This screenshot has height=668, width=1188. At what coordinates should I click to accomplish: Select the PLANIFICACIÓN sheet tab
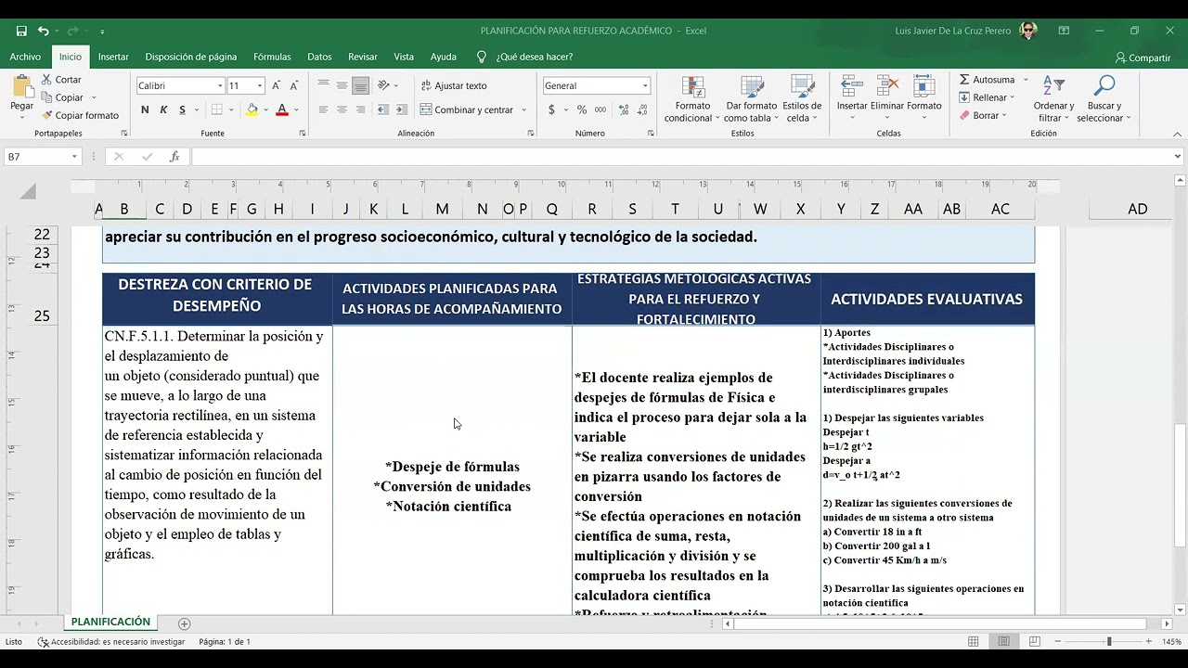point(110,622)
